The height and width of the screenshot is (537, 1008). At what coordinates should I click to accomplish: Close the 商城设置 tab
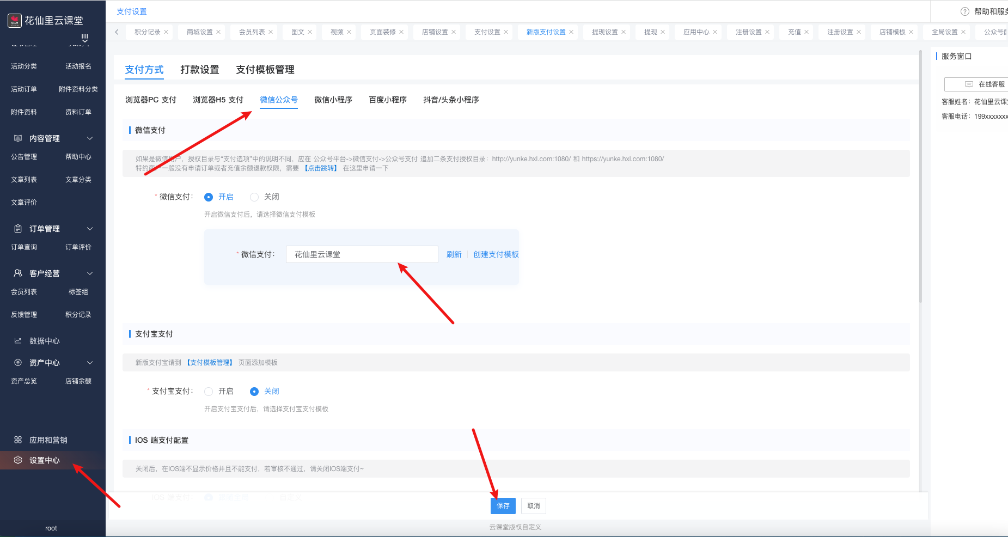pyautogui.click(x=218, y=32)
